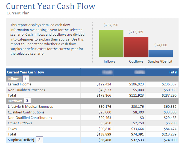
Task: Select the red Outflows bar in chart
Action: [136, 47]
